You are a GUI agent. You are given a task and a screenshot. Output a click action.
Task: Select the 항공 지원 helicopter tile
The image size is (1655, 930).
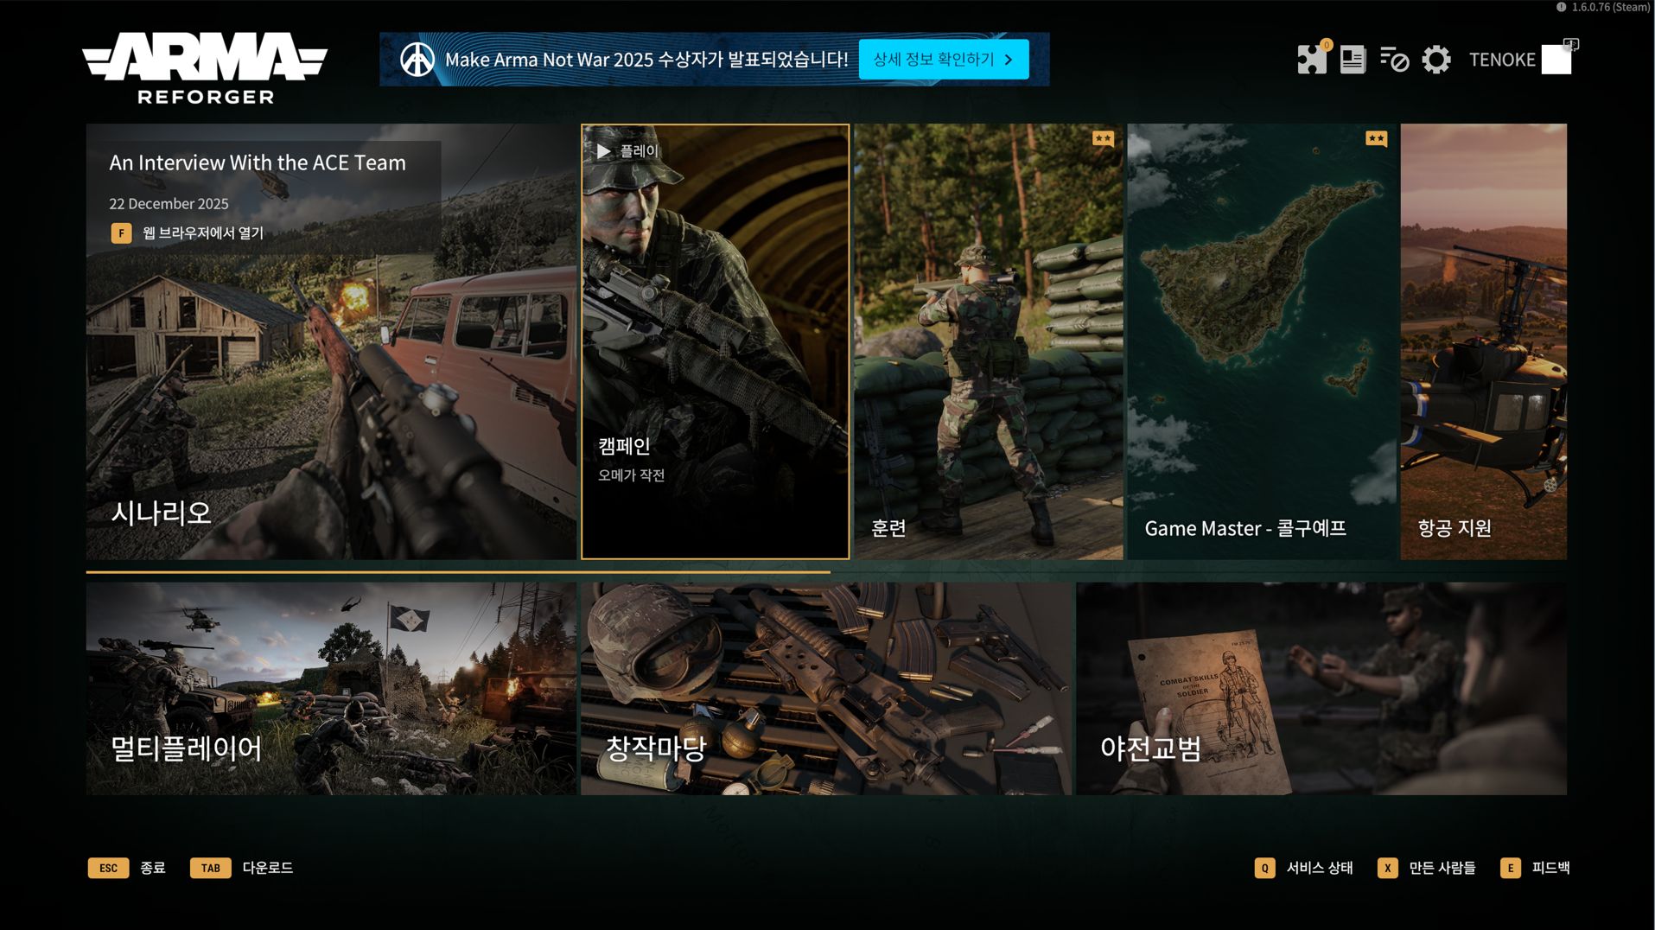pyautogui.click(x=1483, y=341)
